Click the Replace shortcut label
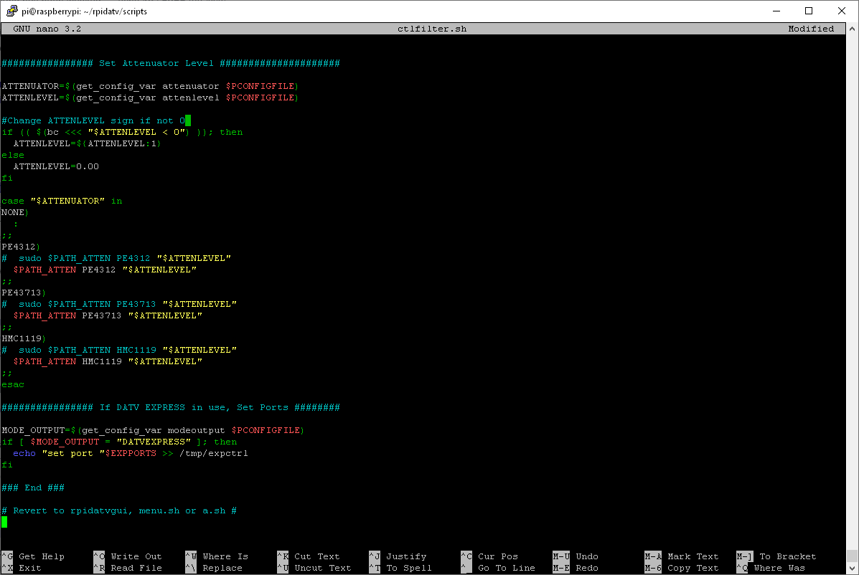The image size is (859, 575). pyautogui.click(x=222, y=568)
